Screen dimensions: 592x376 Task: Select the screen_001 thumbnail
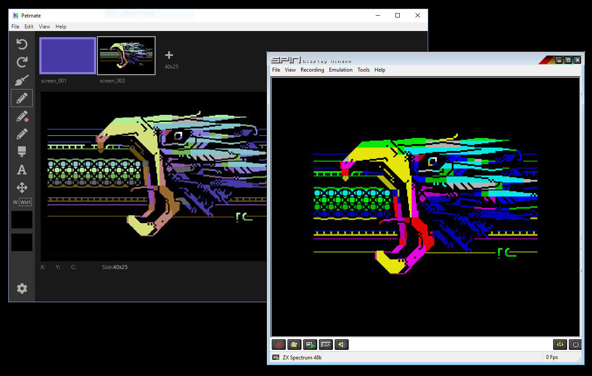(x=68, y=55)
